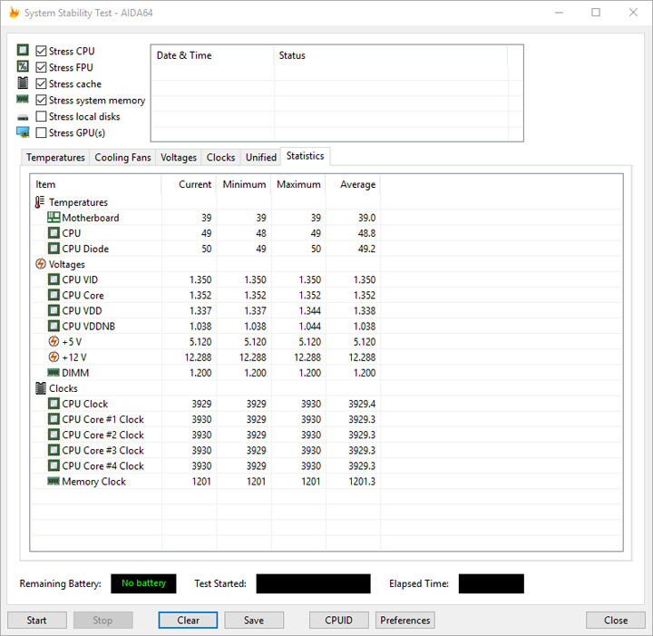The width and height of the screenshot is (653, 636).
Task: Click the Temperatures thermometer icon in list
Action: point(40,202)
